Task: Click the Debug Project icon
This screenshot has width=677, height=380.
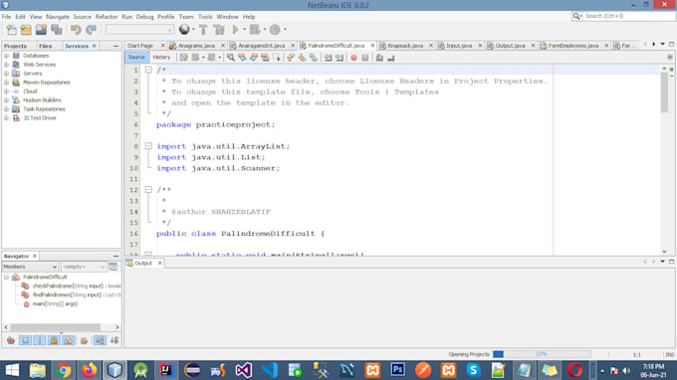Action: click(255, 29)
